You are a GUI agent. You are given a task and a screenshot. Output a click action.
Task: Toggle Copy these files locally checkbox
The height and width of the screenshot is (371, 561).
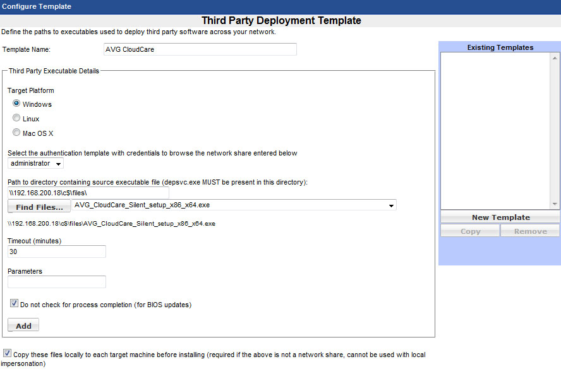click(x=7, y=354)
